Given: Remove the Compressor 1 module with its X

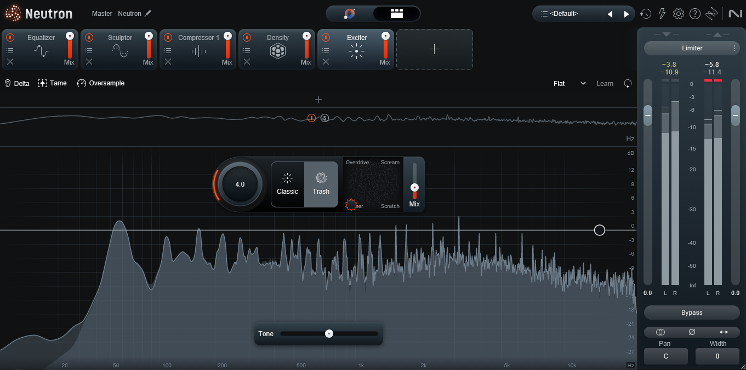Looking at the screenshot, I should click(168, 62).
